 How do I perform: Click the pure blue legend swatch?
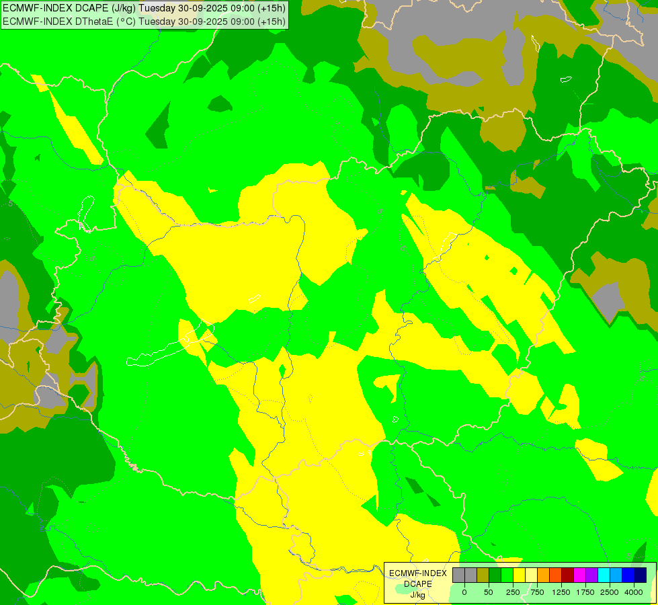tap(628, 575)
